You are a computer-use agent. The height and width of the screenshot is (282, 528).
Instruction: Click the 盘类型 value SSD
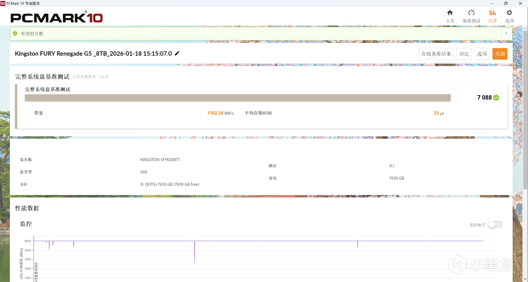[144, 172]
